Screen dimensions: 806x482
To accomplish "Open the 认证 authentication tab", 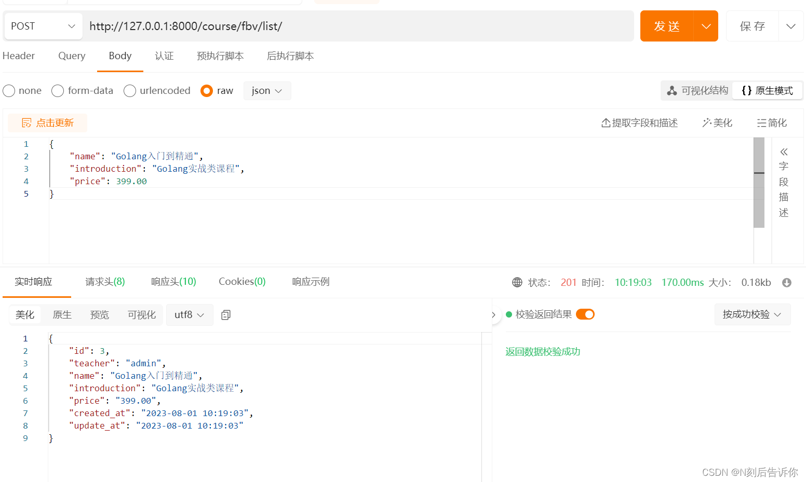I will pos(164,56).
